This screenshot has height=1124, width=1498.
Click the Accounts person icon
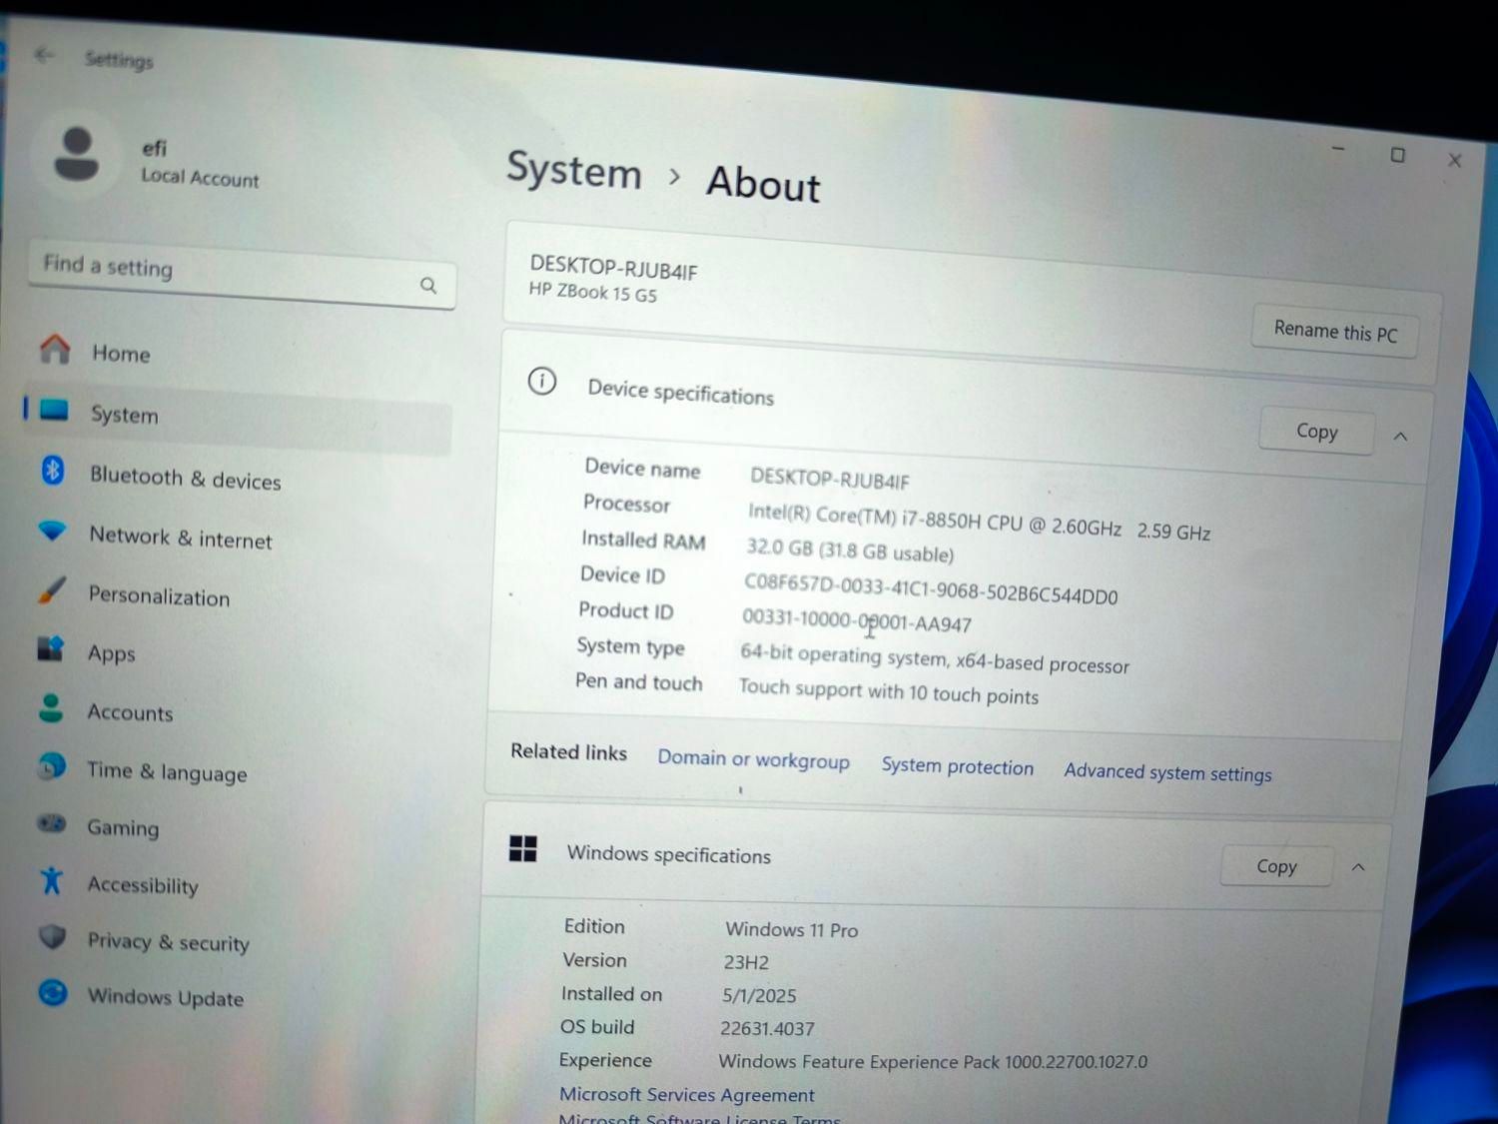51,708
